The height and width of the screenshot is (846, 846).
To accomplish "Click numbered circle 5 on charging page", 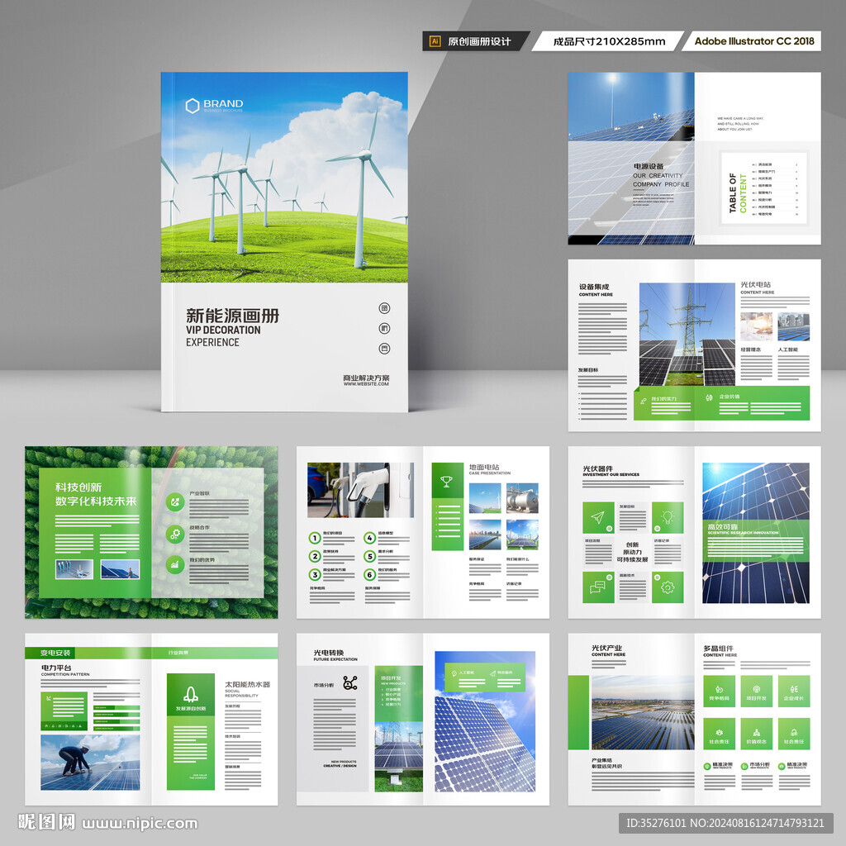I will click(x=369, y=556).
